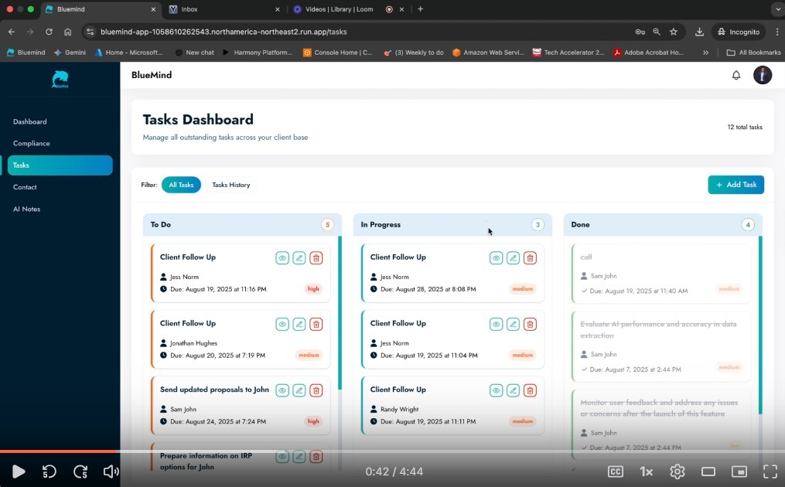Viewport: 785px width, 487px height.
Task: Select Tasks in sidebar
Action: click(60, 165)
